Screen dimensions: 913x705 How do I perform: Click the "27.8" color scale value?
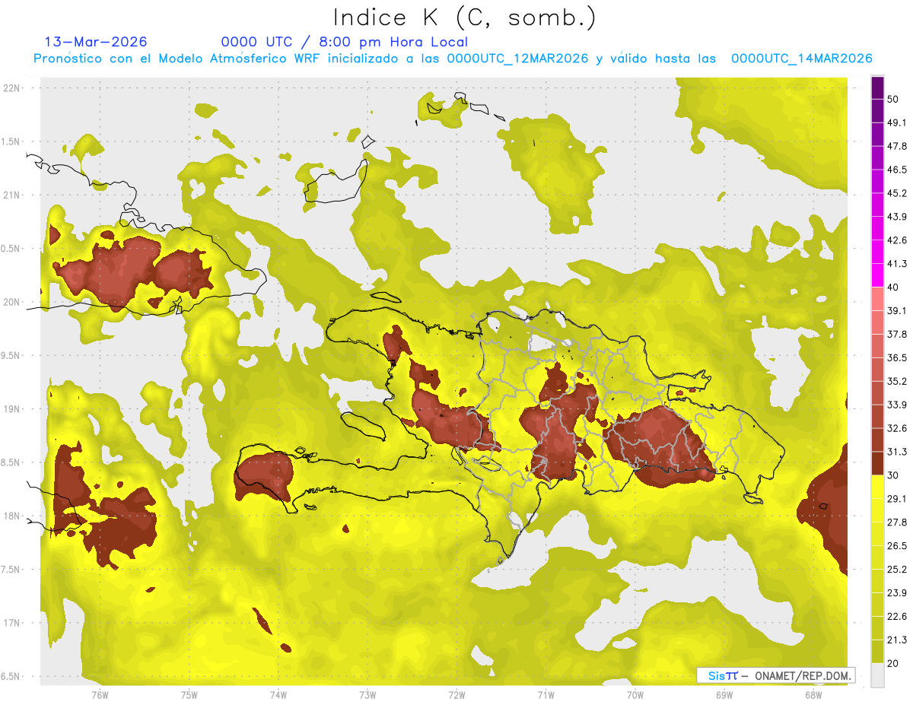coord(897,522)
